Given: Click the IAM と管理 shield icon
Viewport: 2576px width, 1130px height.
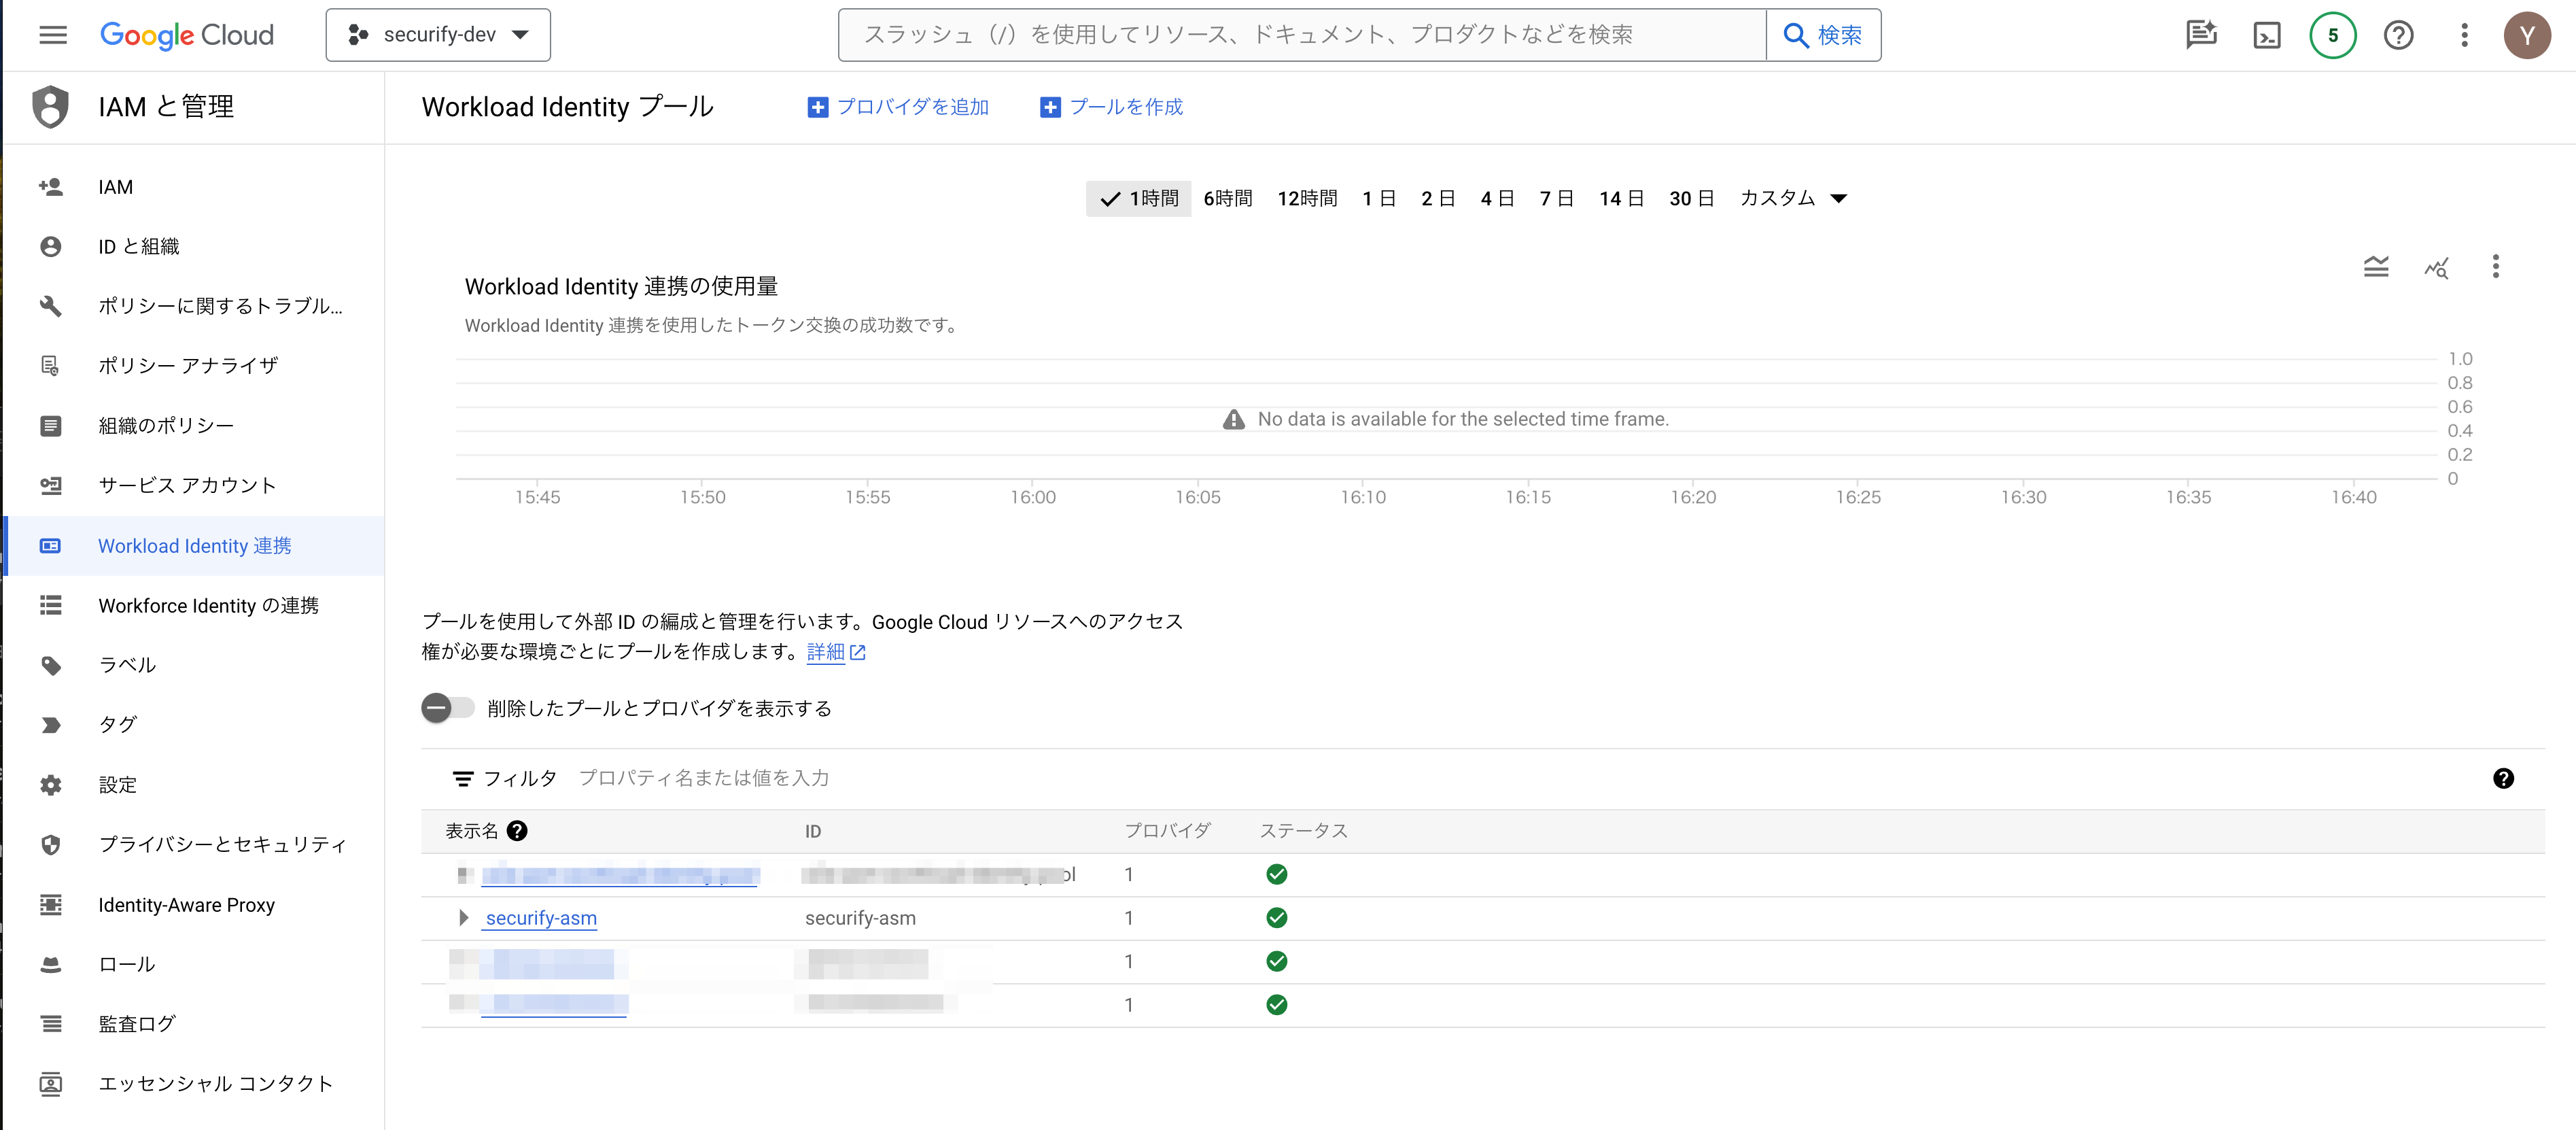Looking at the screenshot, I should point(50,107).
